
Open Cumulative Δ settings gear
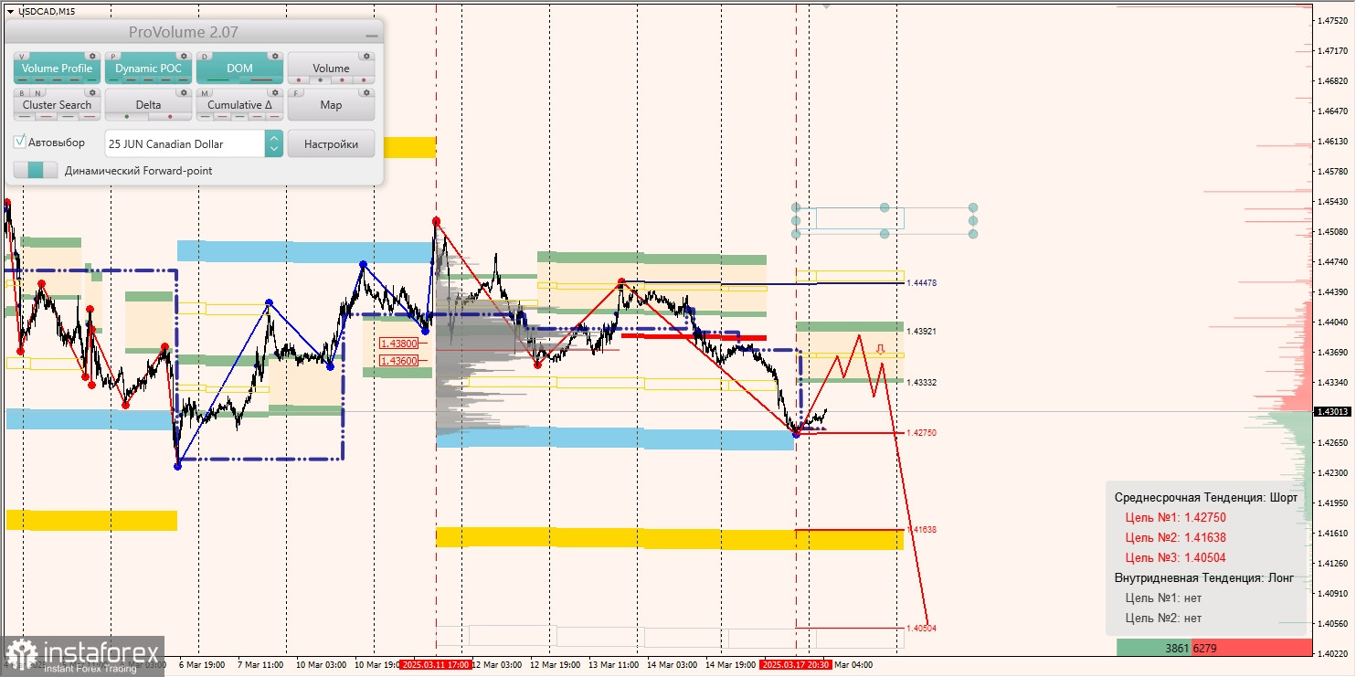tap(275, 92)
